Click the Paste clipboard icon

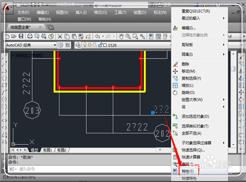tap(74, 36)
